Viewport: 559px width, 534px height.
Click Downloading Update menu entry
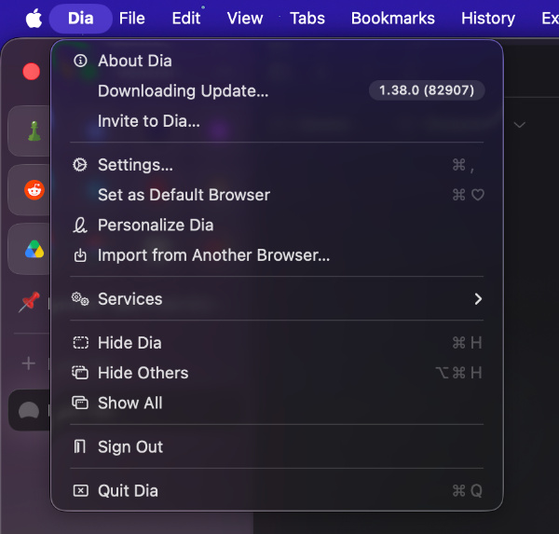[x=277, y=91]
